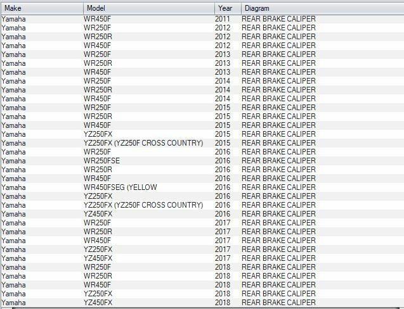The image size is (404, 309).
Task: Select the 2018 YZ250FX model cell
Action: click(98, 294)
